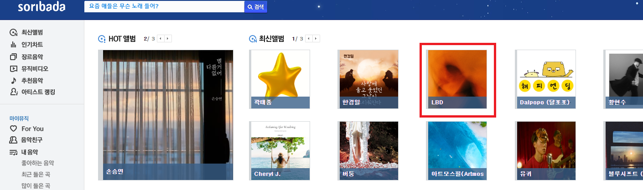Open 뮤직비디오 video icon in sidebar
This screenshot has width=643, height=190.
(13, 69)
